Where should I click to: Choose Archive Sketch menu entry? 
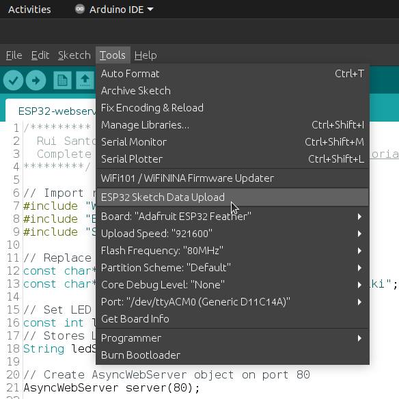[232, 91]
